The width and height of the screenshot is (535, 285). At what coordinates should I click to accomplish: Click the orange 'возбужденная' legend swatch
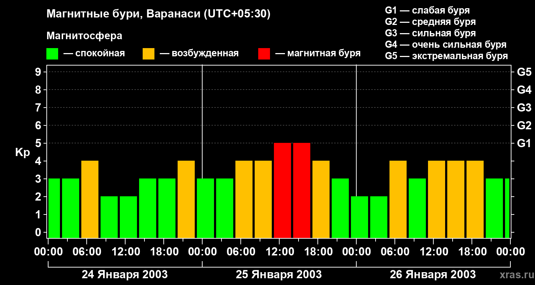tap(148, 54)
